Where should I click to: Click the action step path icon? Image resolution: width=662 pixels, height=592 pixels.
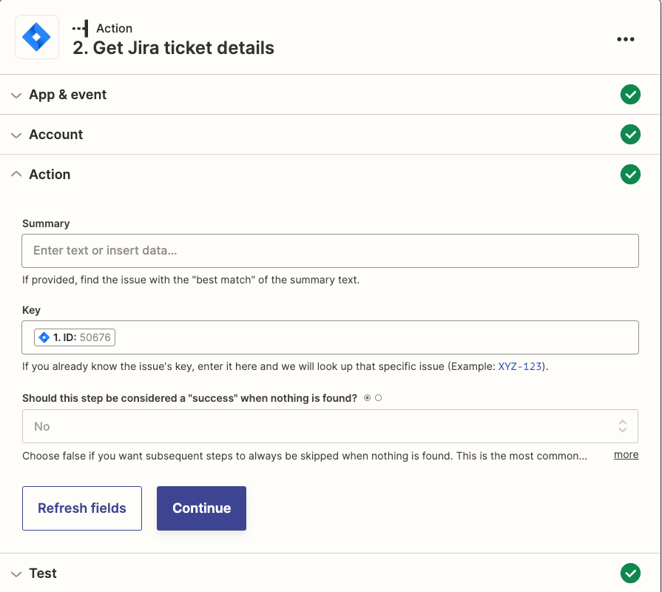point(80,28)
